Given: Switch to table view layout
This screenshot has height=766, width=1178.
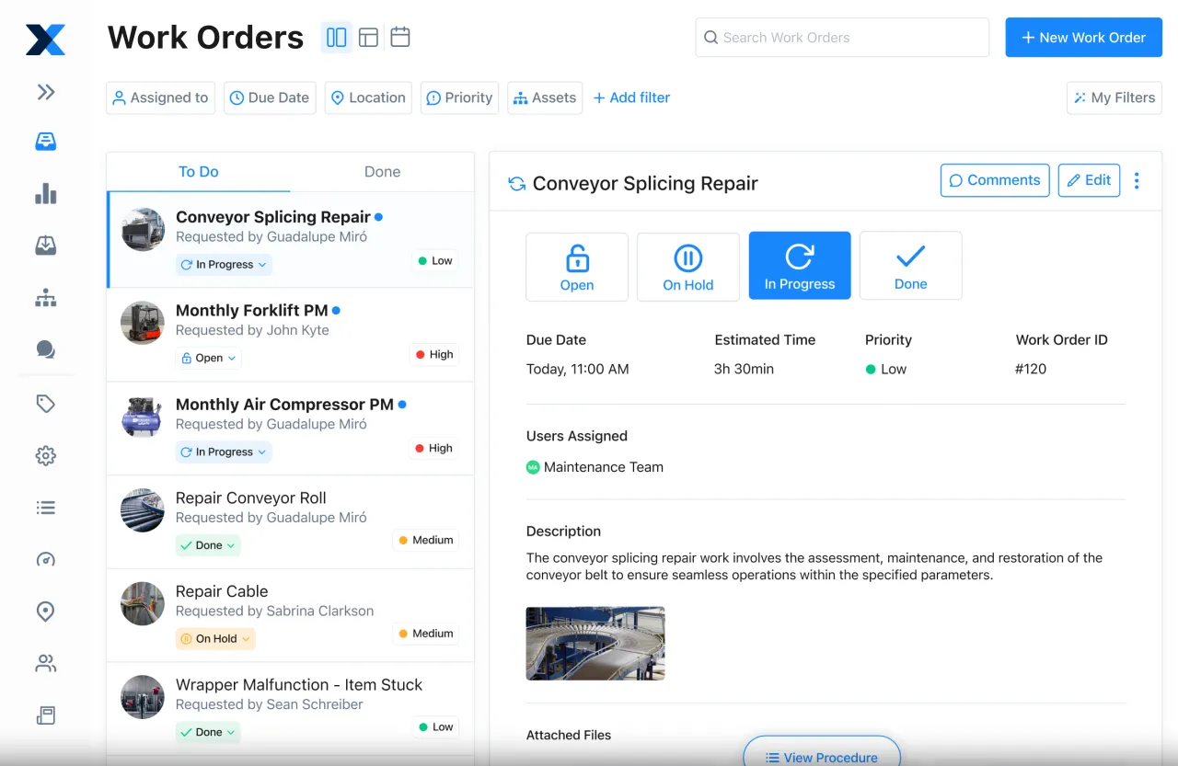Looking at the screenshot, I should click(x=368, y=37).
